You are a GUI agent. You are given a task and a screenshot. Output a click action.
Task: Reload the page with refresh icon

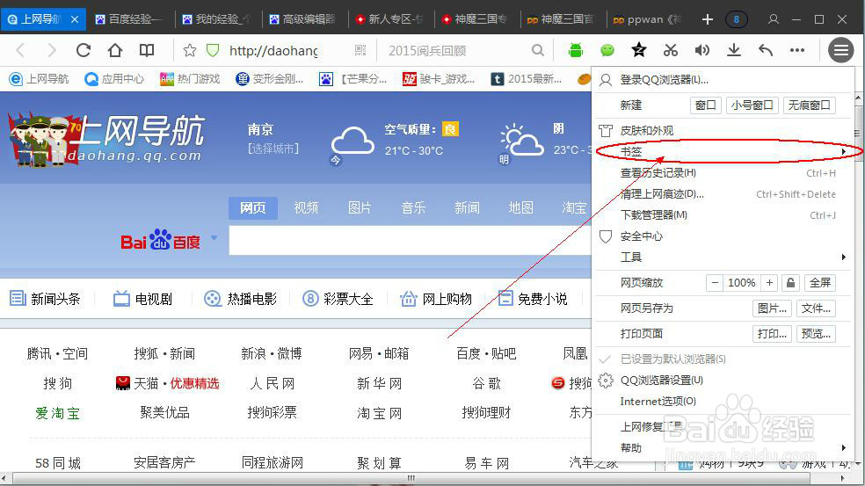point(84,50)
